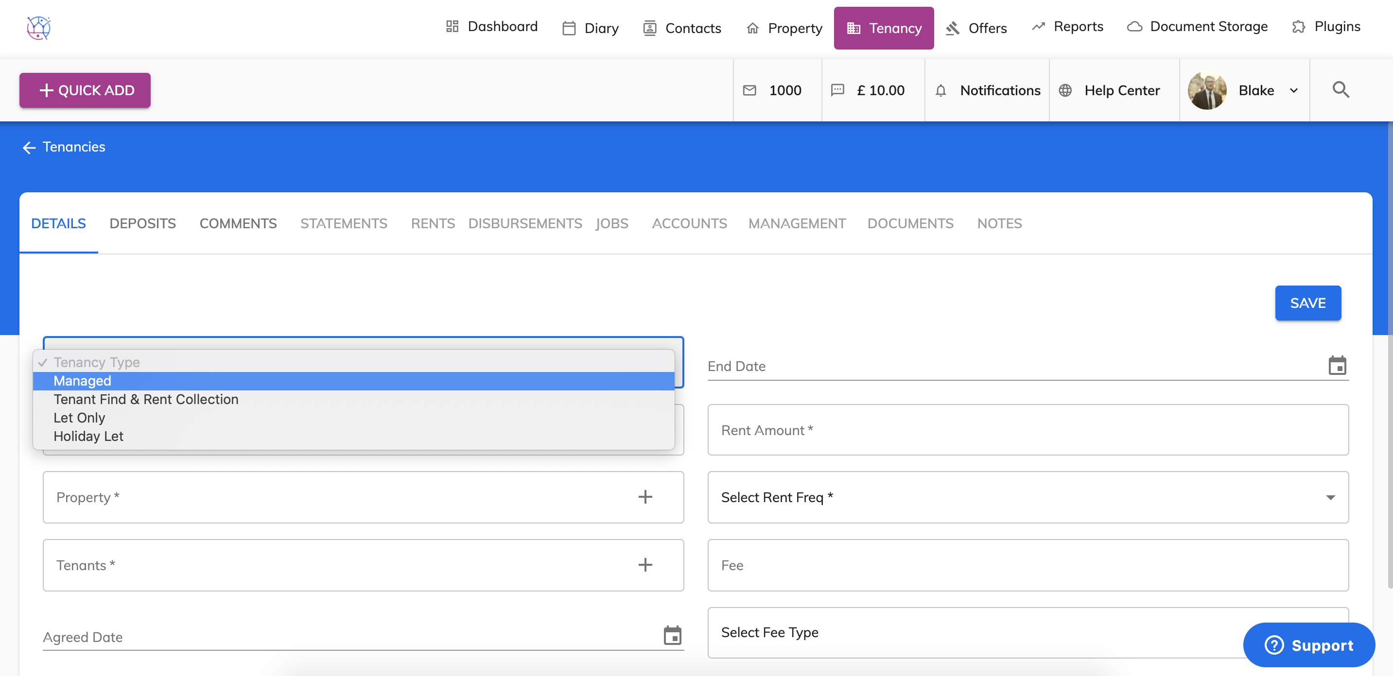Image resolution: width=1393 pixels, height=676 pixels.
Task: Click the search magnifier icon
Action: 1340,90
